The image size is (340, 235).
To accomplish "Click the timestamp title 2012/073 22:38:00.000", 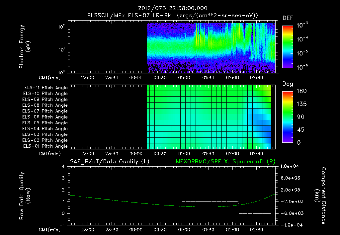I will [x=173, y=8].
